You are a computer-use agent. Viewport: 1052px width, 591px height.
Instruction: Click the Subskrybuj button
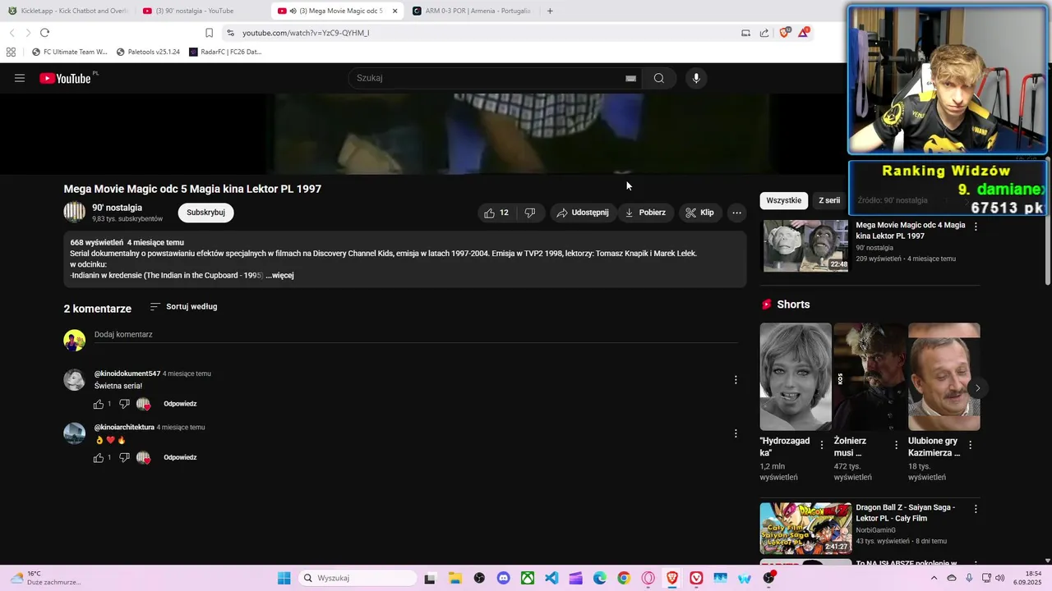[205, 213]
